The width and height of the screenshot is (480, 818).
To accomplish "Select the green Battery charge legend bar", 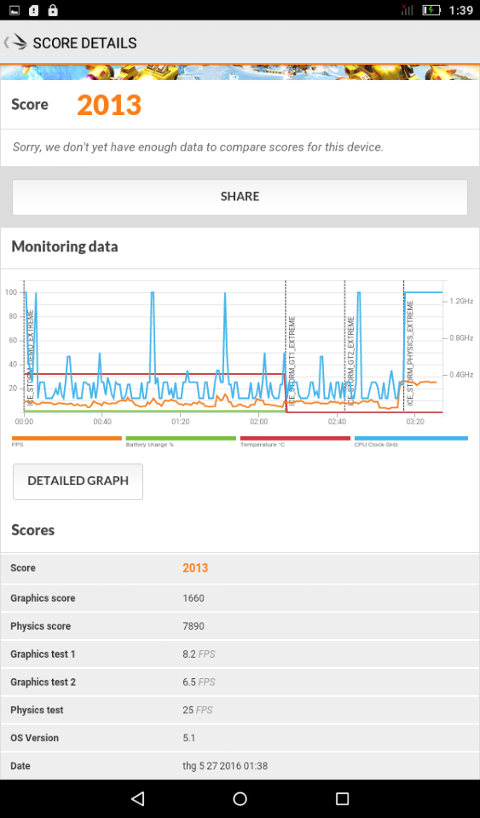I will coord(181,439).
